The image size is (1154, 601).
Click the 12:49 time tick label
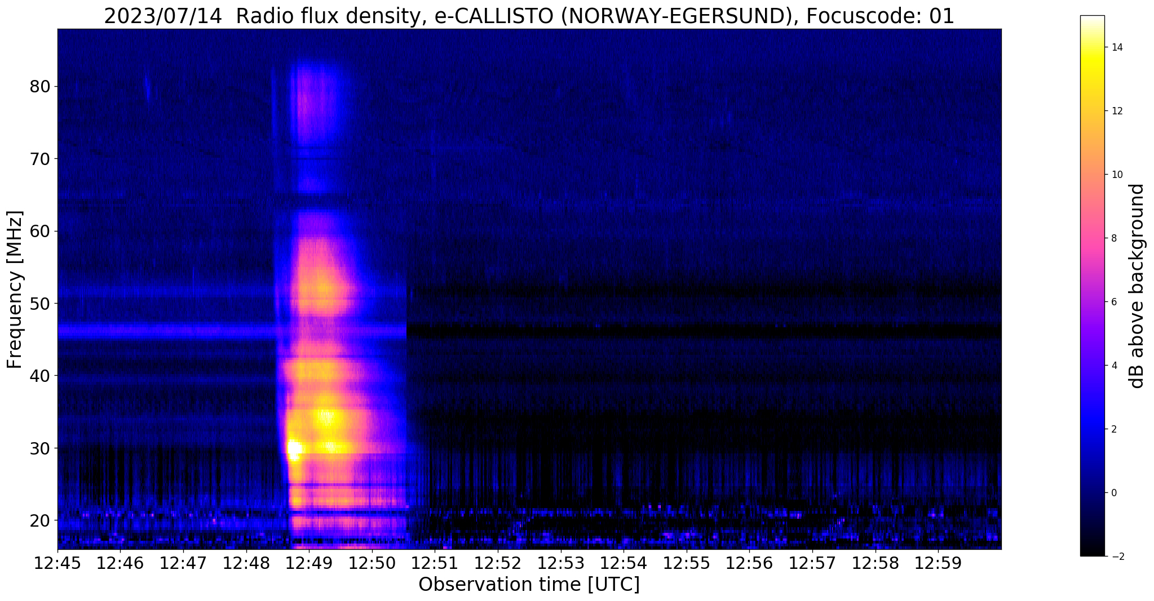[x=309, y=562]
